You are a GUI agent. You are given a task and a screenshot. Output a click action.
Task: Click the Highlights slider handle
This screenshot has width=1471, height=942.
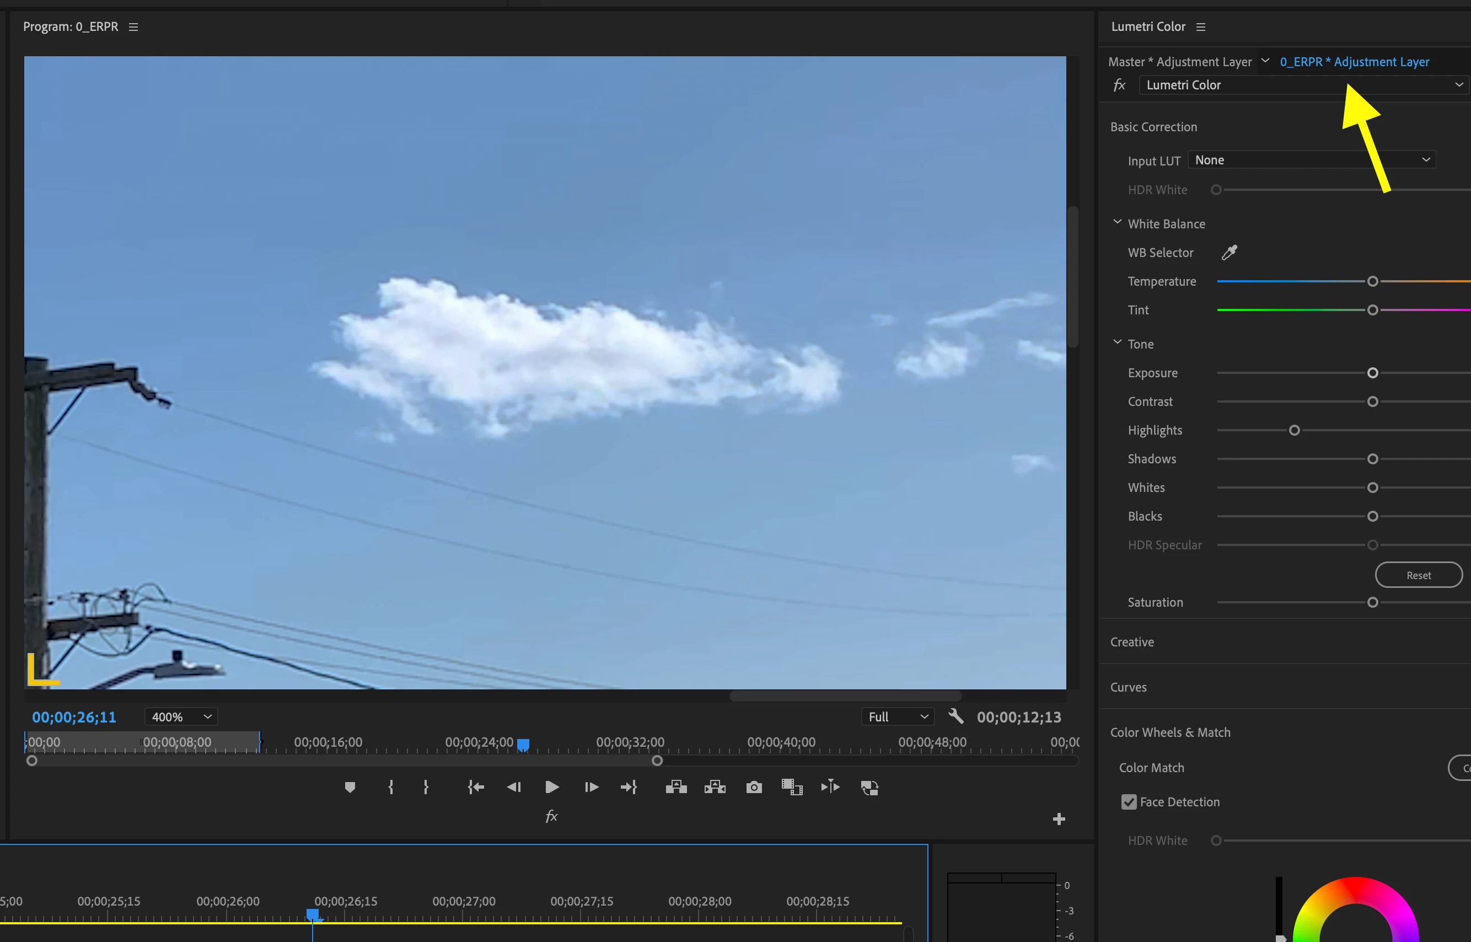point(1293,431)
